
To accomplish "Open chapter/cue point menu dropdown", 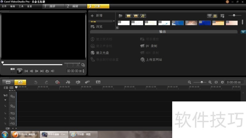I will 12,90.
